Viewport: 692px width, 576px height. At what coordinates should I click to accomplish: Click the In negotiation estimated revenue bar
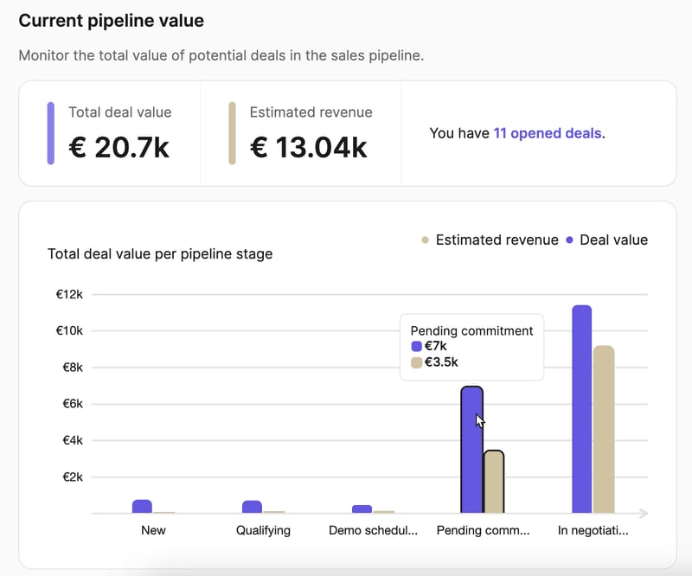(604, 430)
